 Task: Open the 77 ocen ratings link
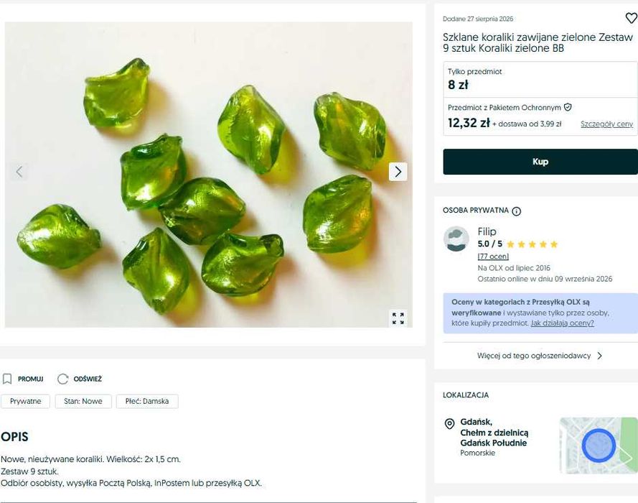coord(493,257)
